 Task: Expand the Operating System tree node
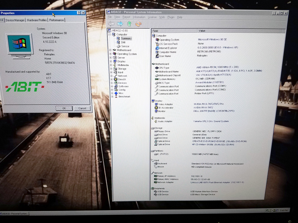pyautogui.click(x=110, y=54)
